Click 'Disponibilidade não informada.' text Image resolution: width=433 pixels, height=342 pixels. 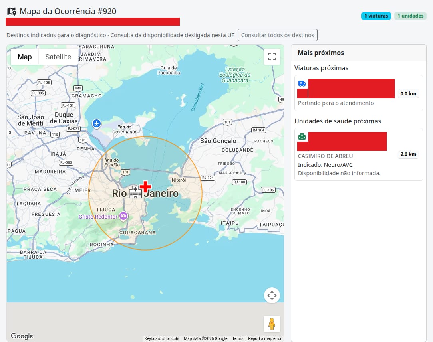(x=339, y=173)
